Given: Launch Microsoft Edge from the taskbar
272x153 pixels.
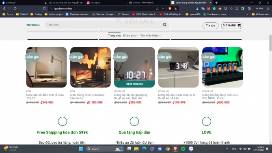Looking at the screenshot, I should [x=144, y=149].
